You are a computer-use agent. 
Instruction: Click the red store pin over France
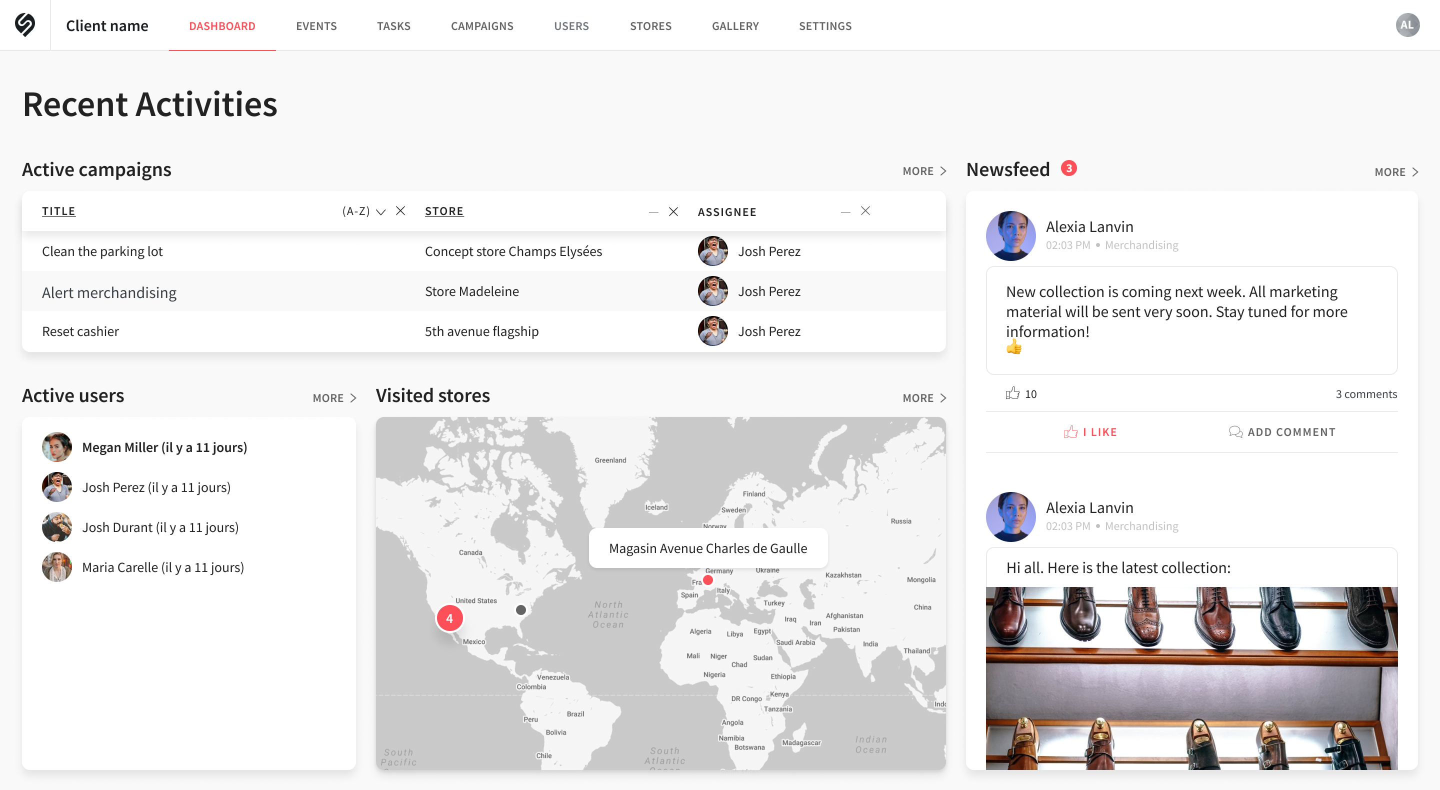707,580
